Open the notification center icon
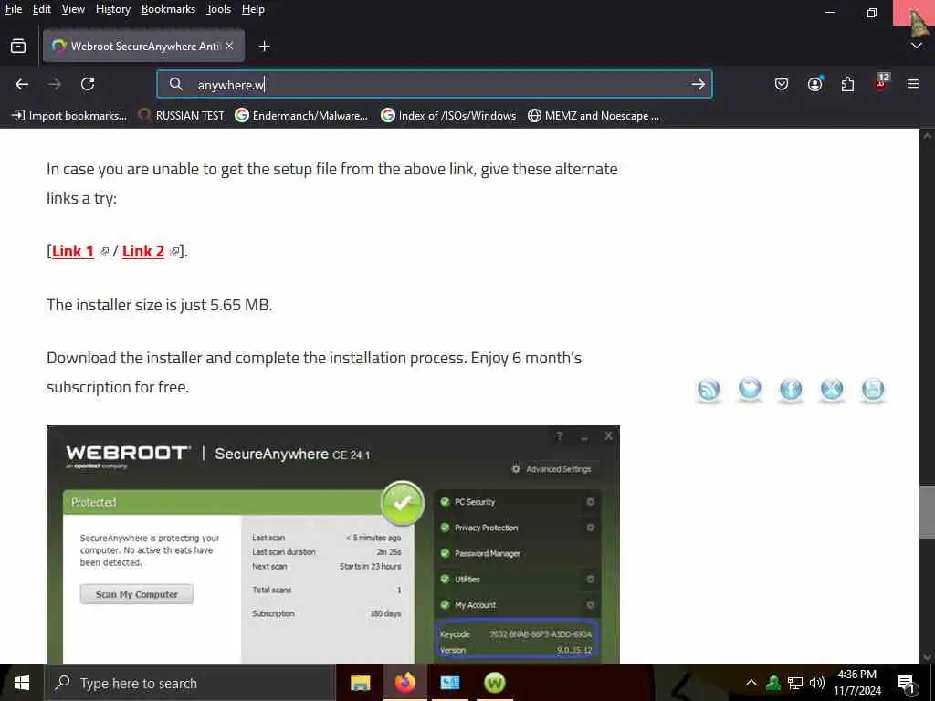This screenshot has height=701, width=935. pos(906,684)
